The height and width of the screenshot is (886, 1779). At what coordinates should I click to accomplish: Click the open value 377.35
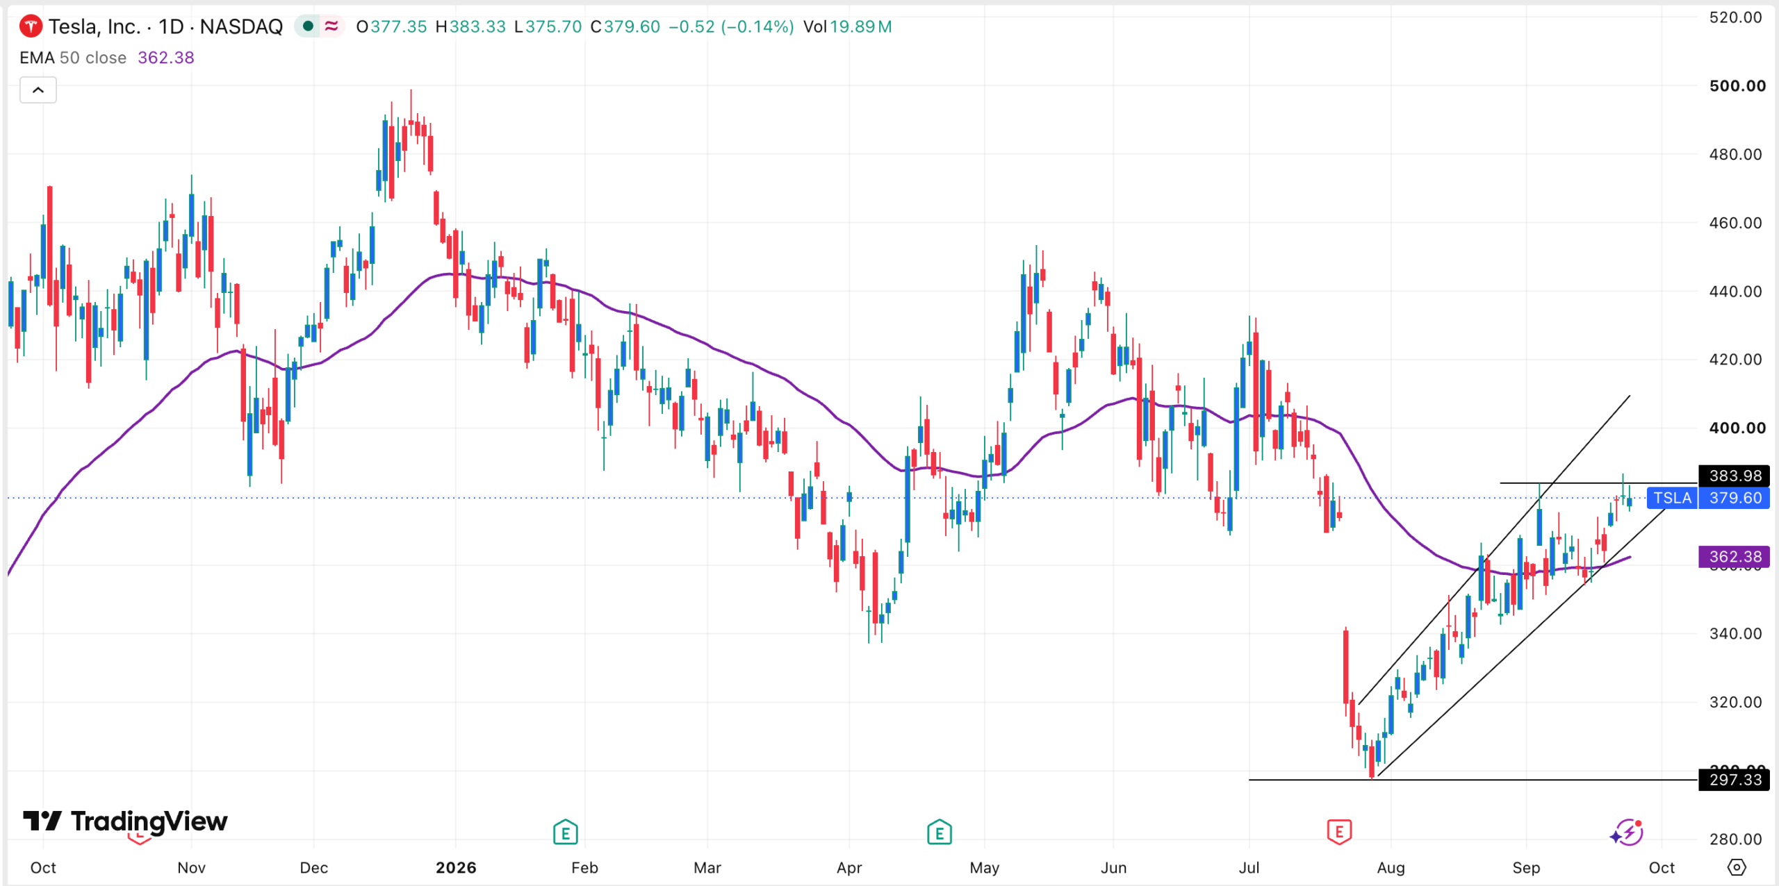tap(398, 26)
